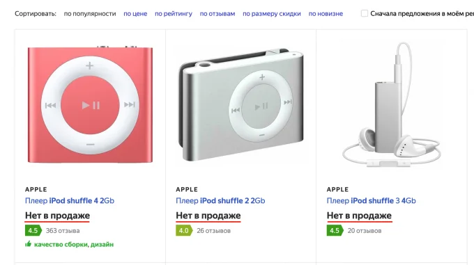Image resolution: width=474 pixels, height=265 pixels.
Task: Sort products by price (по цене)
Action: click(135, 14)
